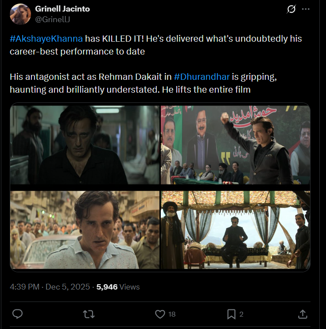Open the #Dhurandhar hashtag
Screen dimensions: 326x329
[202, 77]
